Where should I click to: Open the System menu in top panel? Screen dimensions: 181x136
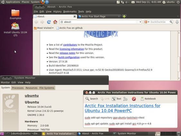pyautogui.click(x=35, y=2)
